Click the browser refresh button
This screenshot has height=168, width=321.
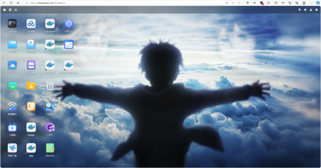(11, 3)
